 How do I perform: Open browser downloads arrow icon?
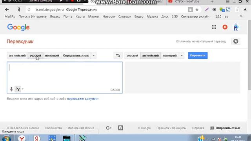(245, 9)
